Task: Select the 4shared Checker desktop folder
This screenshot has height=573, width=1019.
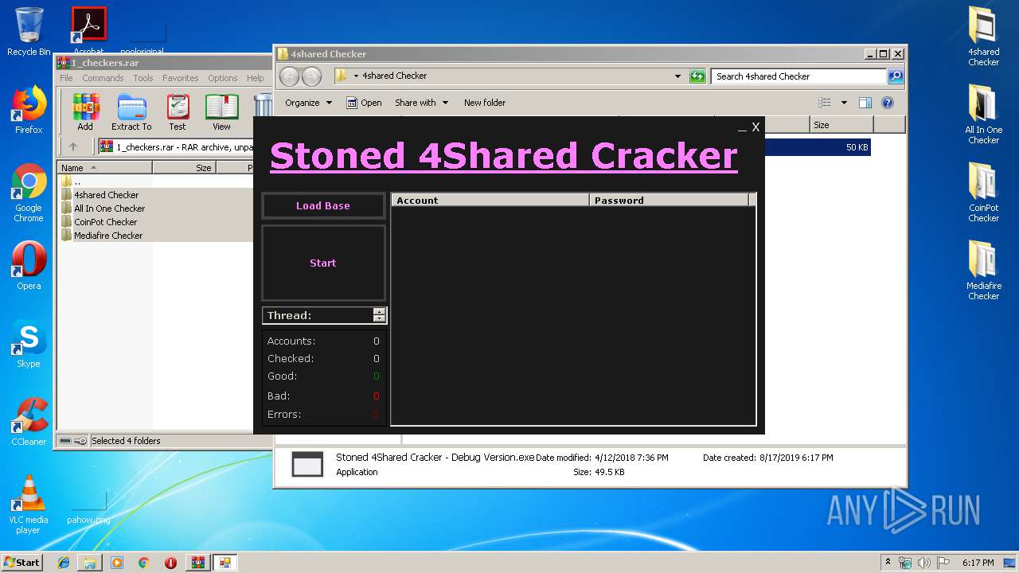Action: (984, 36)
